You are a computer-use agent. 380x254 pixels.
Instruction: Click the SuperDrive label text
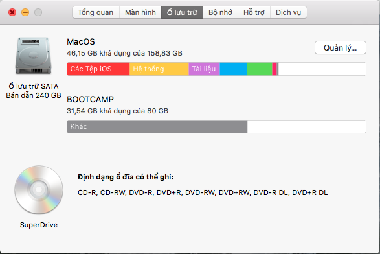click(x=39, y=225)
